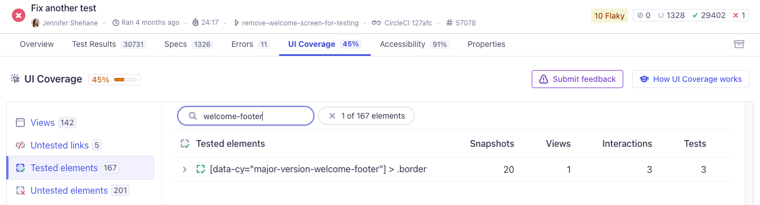Open the archive icon beside Properties
This screenshot has height=205, width=760.
[x=739, y=44]
